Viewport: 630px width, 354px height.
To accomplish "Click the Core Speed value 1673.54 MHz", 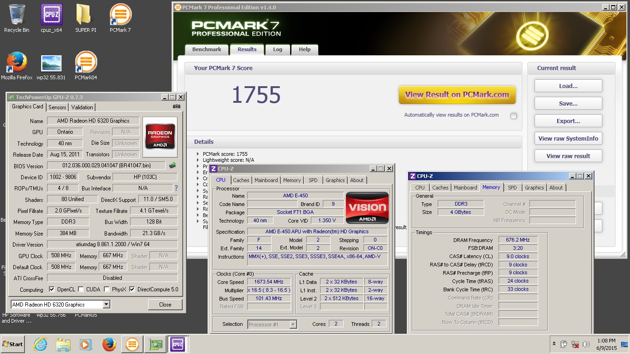I will [x=269, y=282].
